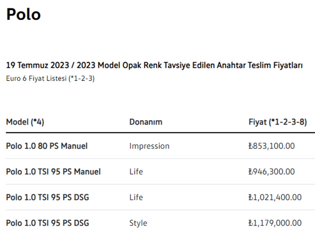Click the Impression trim cell
This screenshot has width=315, height=245.
(x=149, y=146)
